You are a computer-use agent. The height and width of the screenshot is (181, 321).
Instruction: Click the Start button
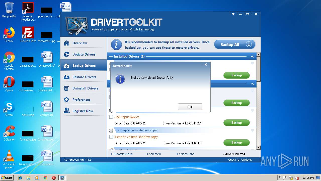pos(7,178)
